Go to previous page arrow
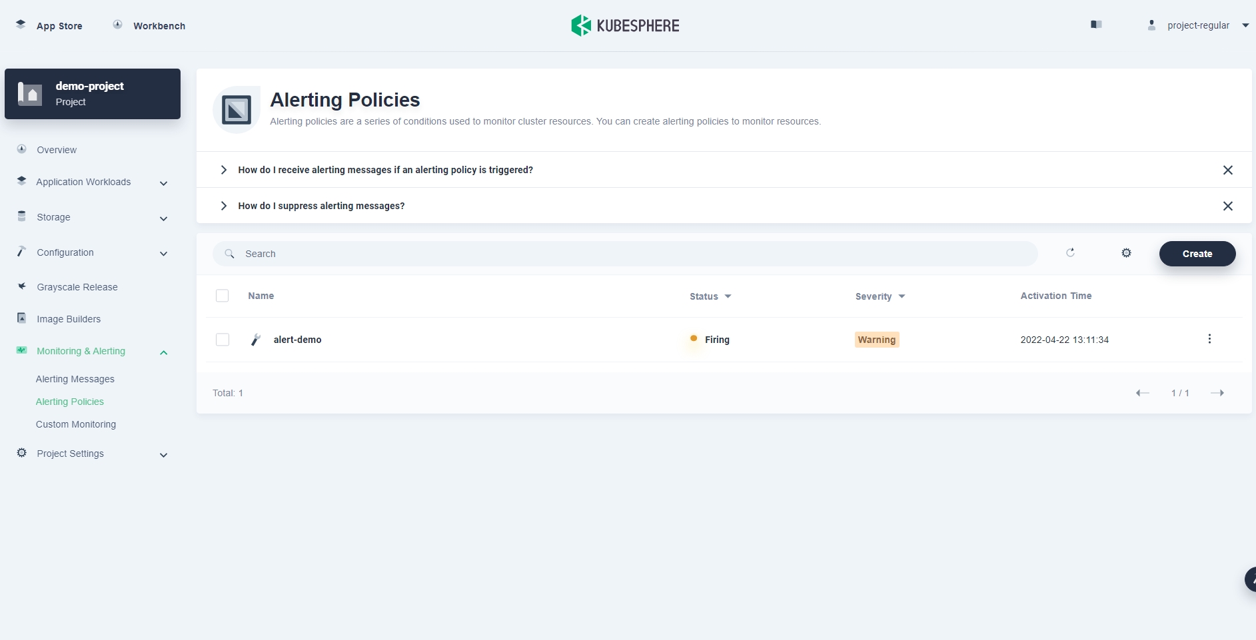1256x640 pixels. click(x=1142, y=393)
